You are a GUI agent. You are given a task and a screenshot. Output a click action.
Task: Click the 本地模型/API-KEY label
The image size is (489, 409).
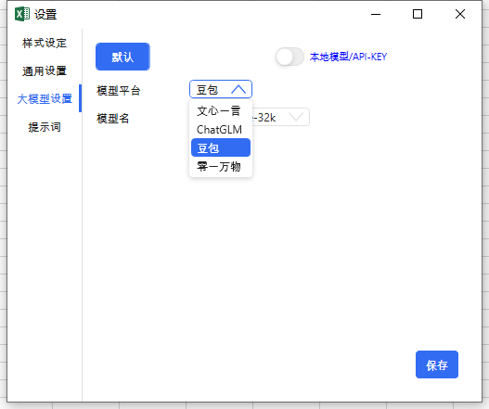tap(348, 57)
